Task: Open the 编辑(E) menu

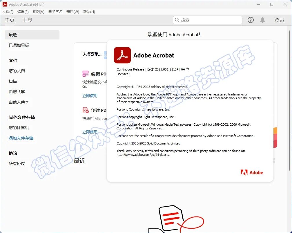Action: click(x=23, y=12)
